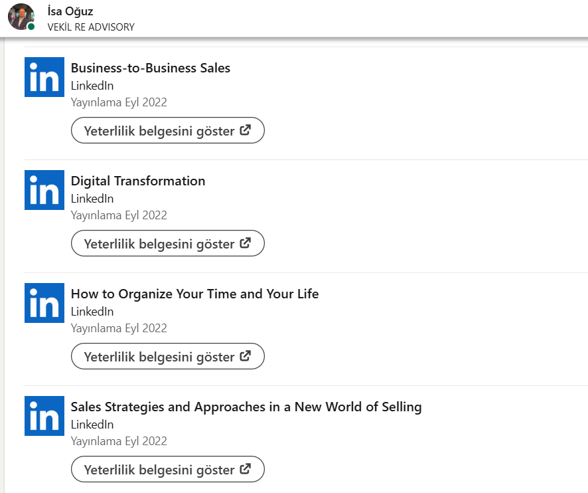588x493 pixels.
Task: Click LinkedIn issuer text under Business-to-Business Sales
Action: [x=92, y=86]
